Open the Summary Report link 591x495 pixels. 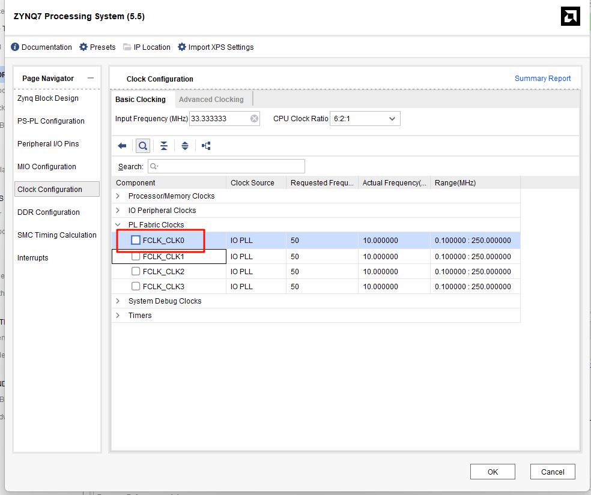[x=543, y=78]
